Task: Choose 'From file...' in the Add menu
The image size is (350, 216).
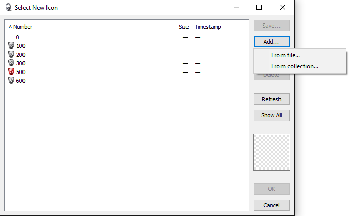Action: tap(300, 55)
